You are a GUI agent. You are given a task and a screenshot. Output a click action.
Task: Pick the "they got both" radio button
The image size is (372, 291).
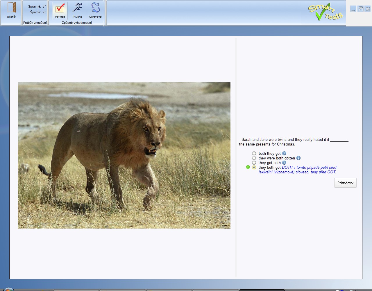click(x=254, y=163)
